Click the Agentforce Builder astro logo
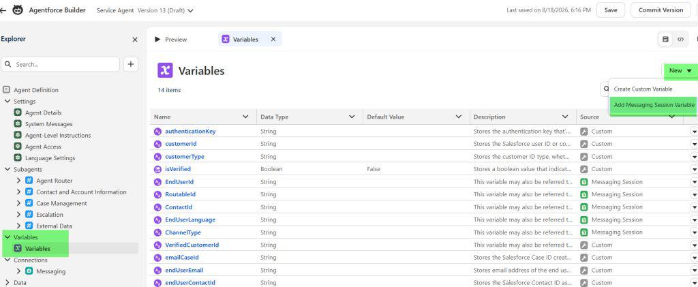 point(18,10)
